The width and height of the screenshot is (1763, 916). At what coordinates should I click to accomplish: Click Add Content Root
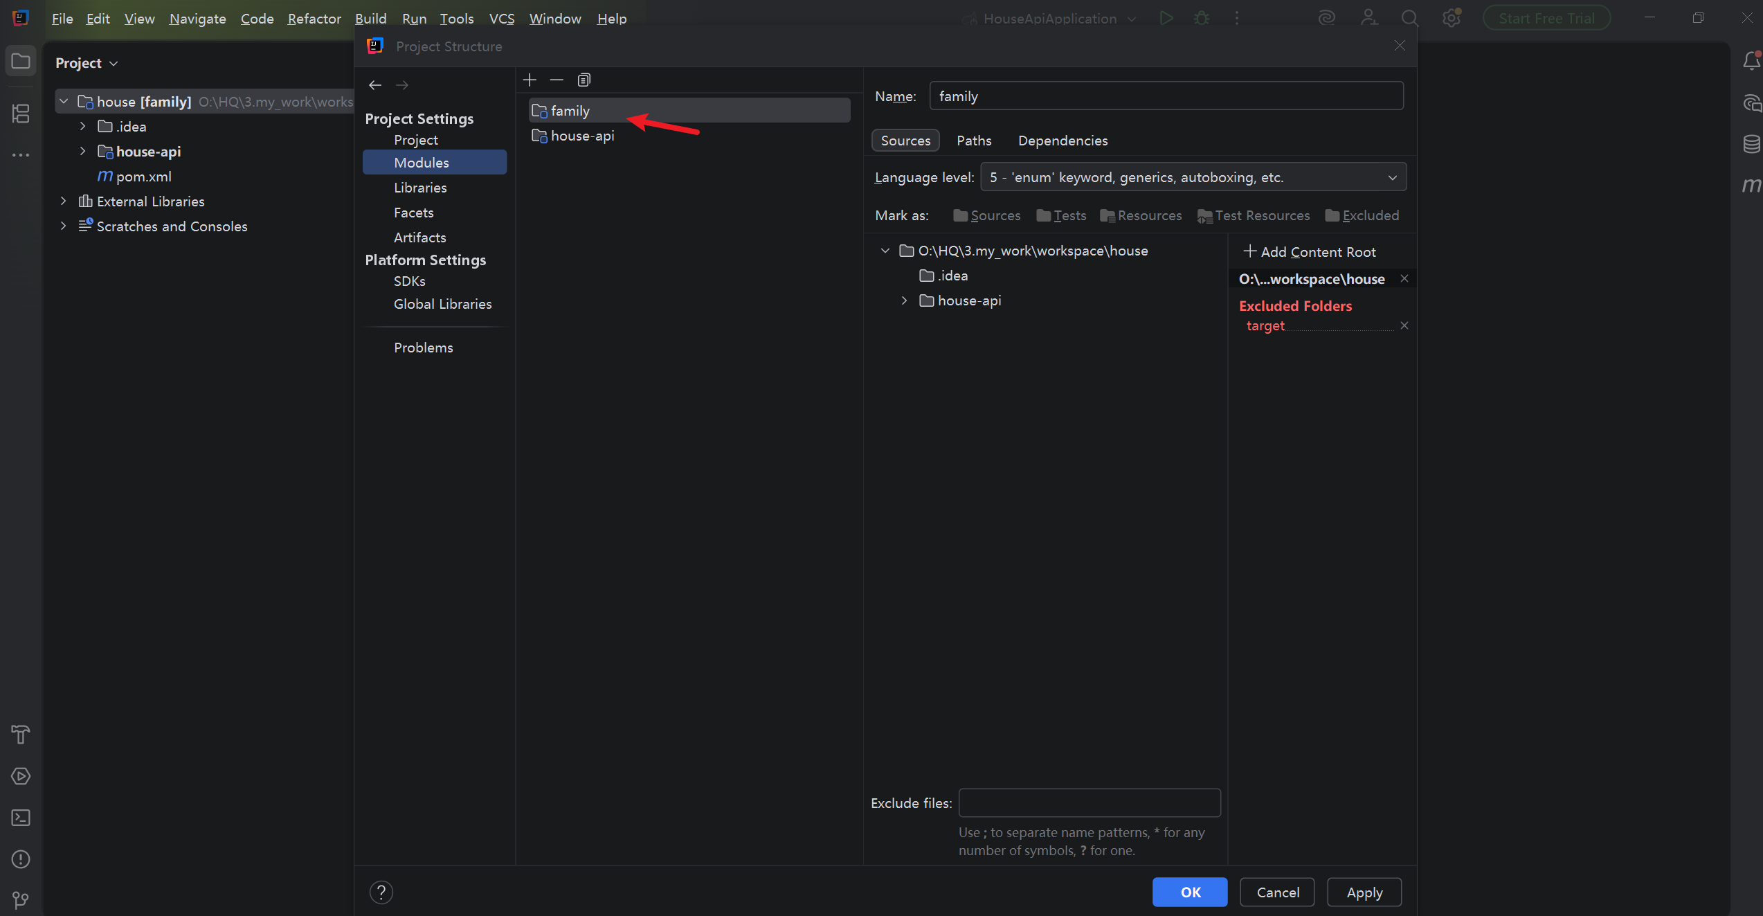(x=1310, y=252)
